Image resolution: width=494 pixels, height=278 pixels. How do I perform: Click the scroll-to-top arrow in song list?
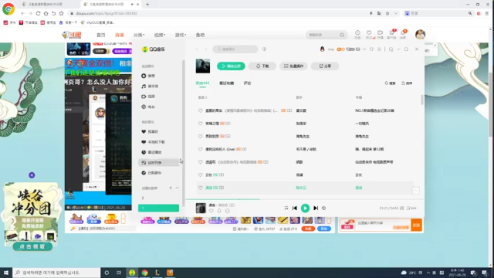click(x=415, y=191)
